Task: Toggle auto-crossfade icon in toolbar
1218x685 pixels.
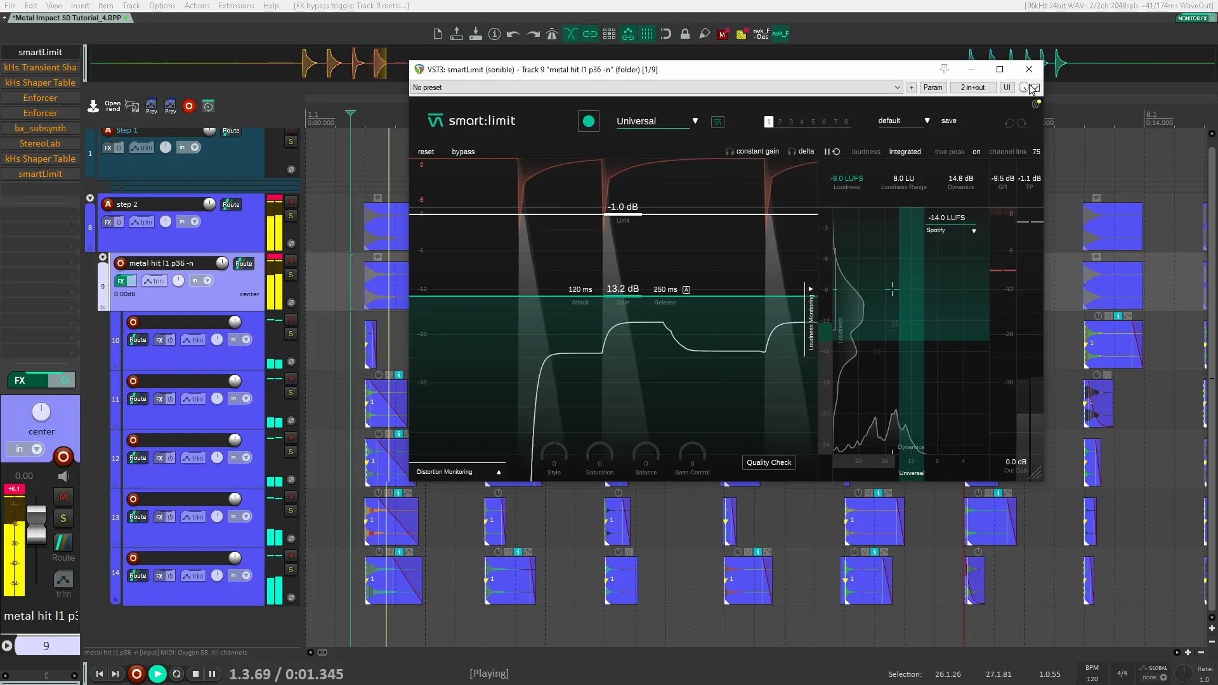Action: click(571, 34)
